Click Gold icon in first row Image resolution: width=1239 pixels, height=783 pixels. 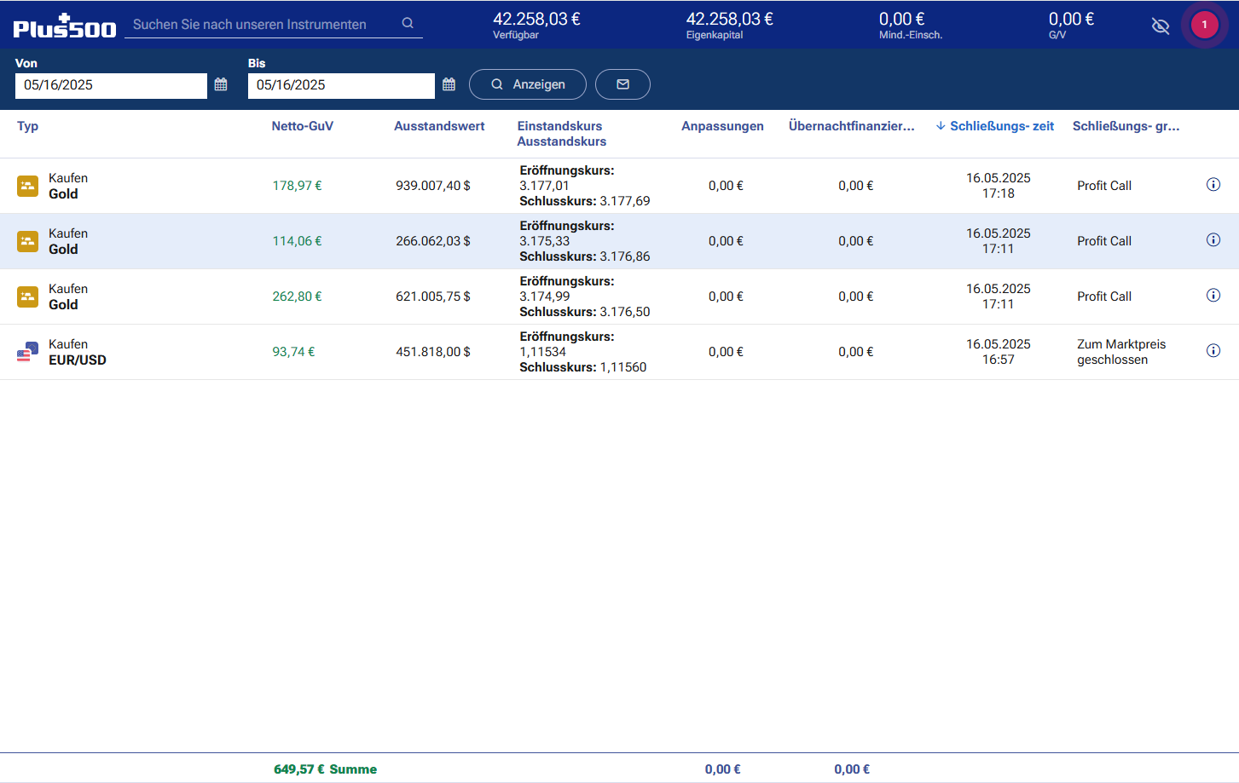pyautogui.click(x=27, y=186)
